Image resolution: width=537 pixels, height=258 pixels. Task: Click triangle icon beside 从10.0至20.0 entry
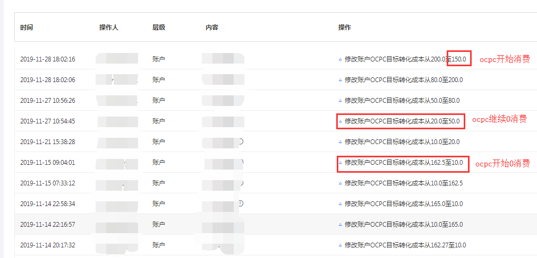pyautogui.click(x=340, y=142)
